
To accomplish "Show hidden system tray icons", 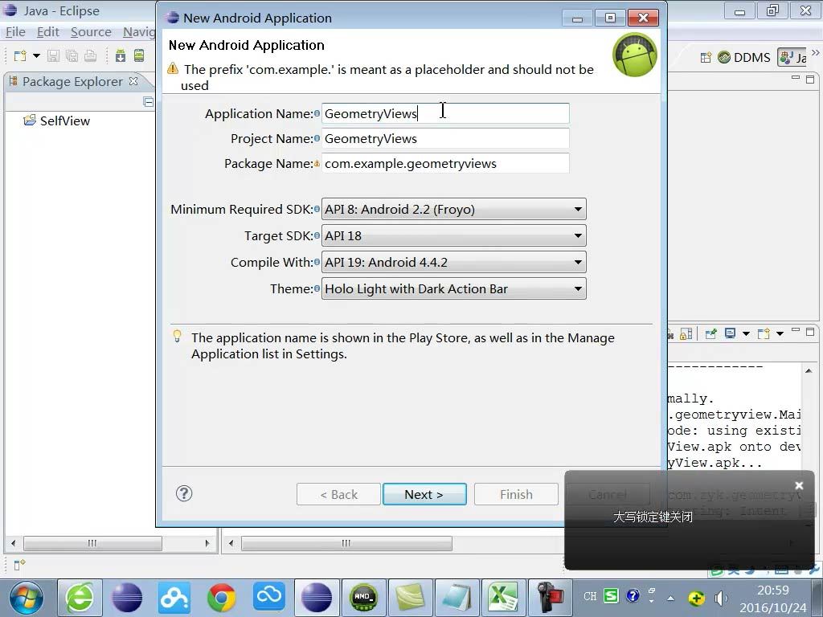I will click(671, 598).
